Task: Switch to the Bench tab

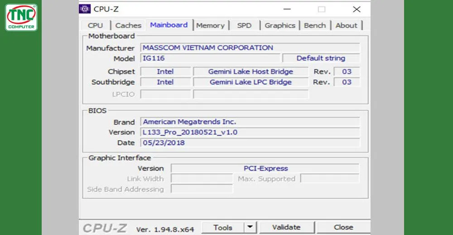Action: (x=315, y=25)
